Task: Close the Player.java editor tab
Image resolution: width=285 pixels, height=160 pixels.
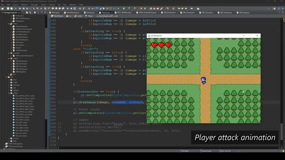Action: pyautogui.click(x=112, y=12)
